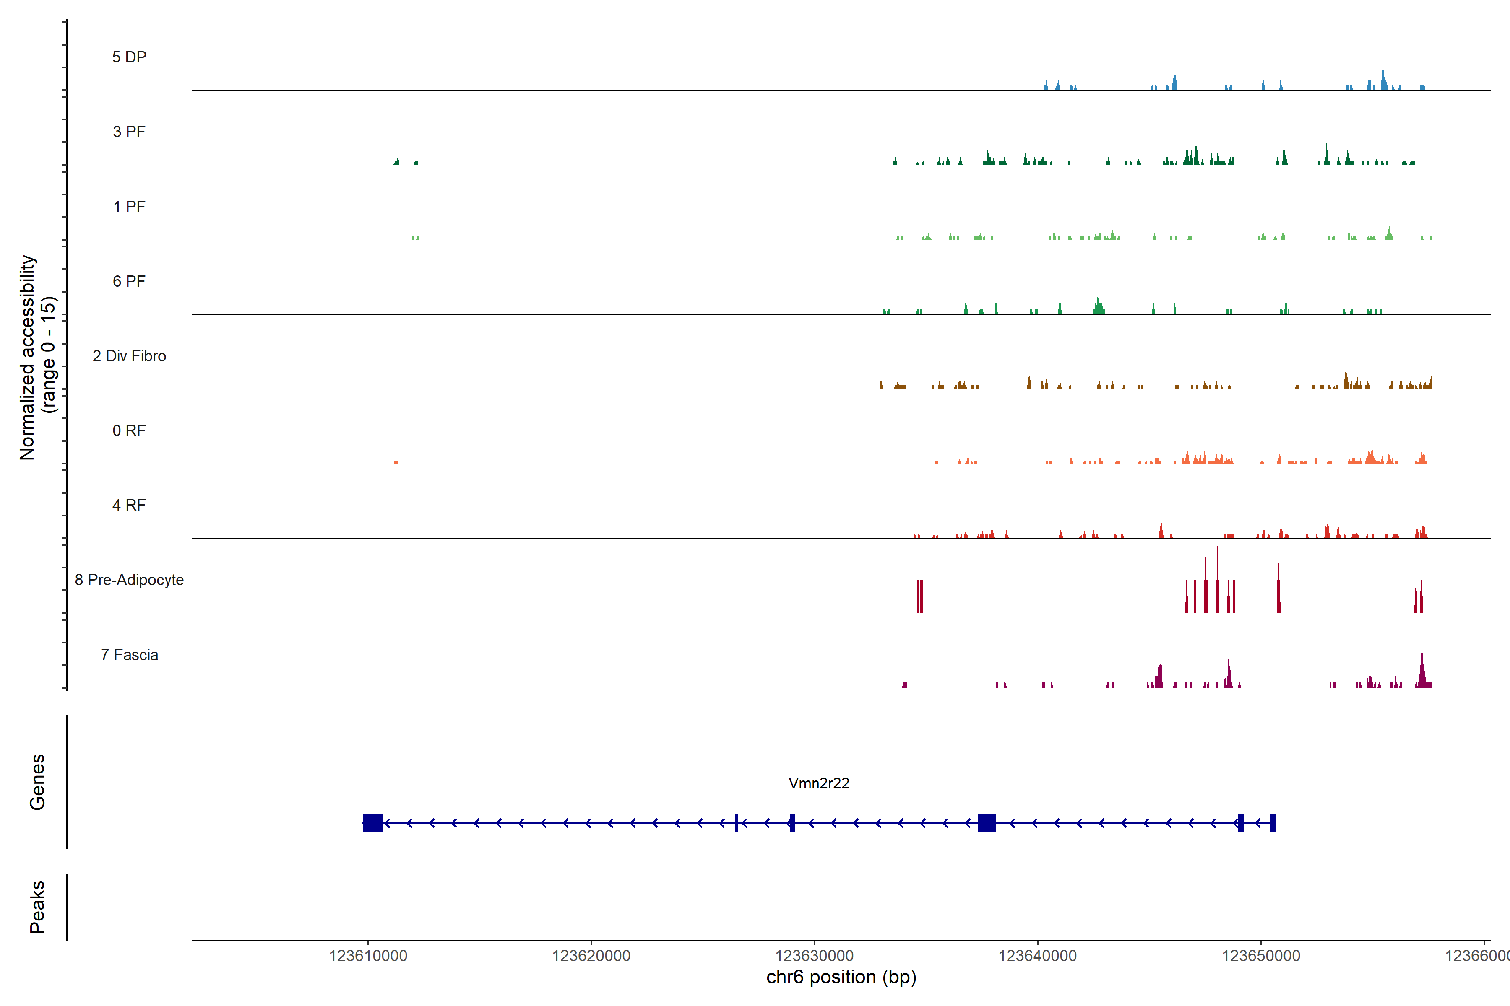Image resolution: width=1510 pixels, height=1006 pixels.
Task: Click the 0 RF track label
Action: (x=129, y=430)
